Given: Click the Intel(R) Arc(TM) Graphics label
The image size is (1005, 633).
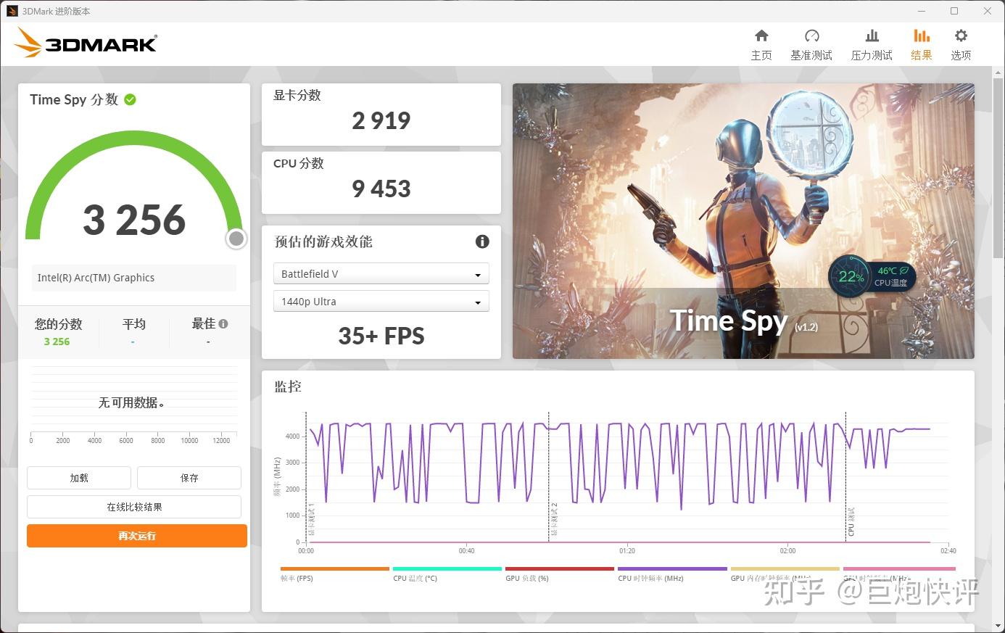Looking at the screenshot, I should coord(96,278).
